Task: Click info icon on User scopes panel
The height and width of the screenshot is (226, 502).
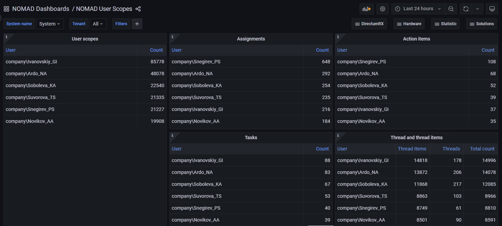Action: [x=6, y=37]
